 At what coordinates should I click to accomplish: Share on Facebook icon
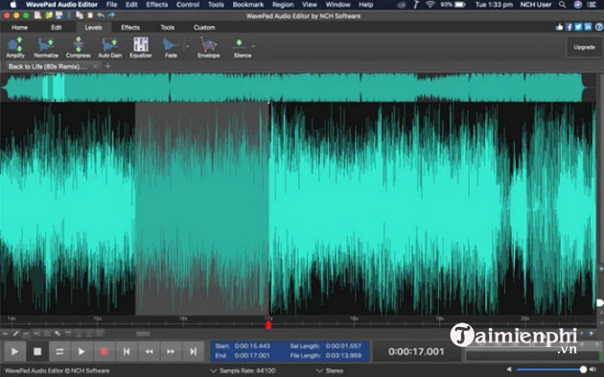pyautogui.click(x=569, y=27)
